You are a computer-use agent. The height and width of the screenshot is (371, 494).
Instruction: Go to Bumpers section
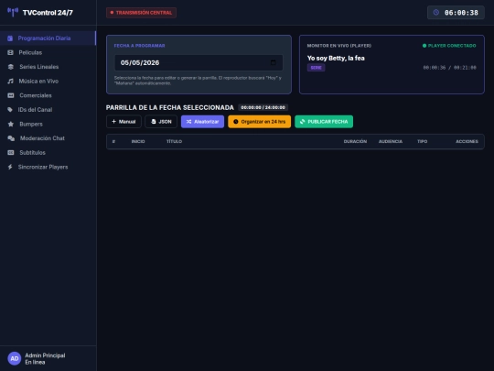pos(48,124)
